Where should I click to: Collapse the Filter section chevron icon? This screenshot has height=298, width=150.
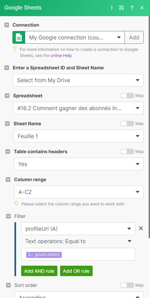[8, 216]
